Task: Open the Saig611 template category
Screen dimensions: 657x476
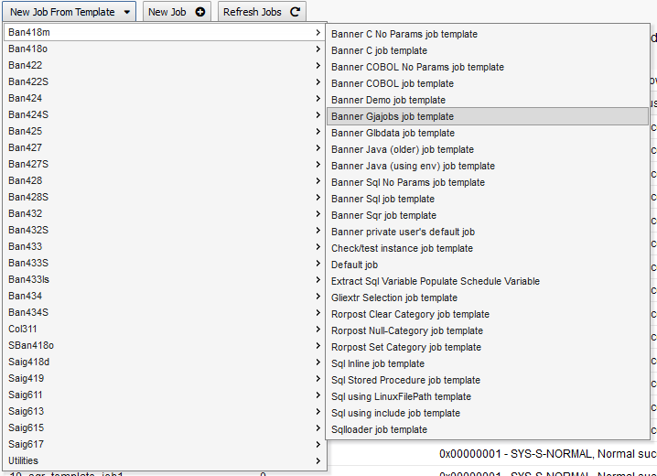Action: pos(26,395)
